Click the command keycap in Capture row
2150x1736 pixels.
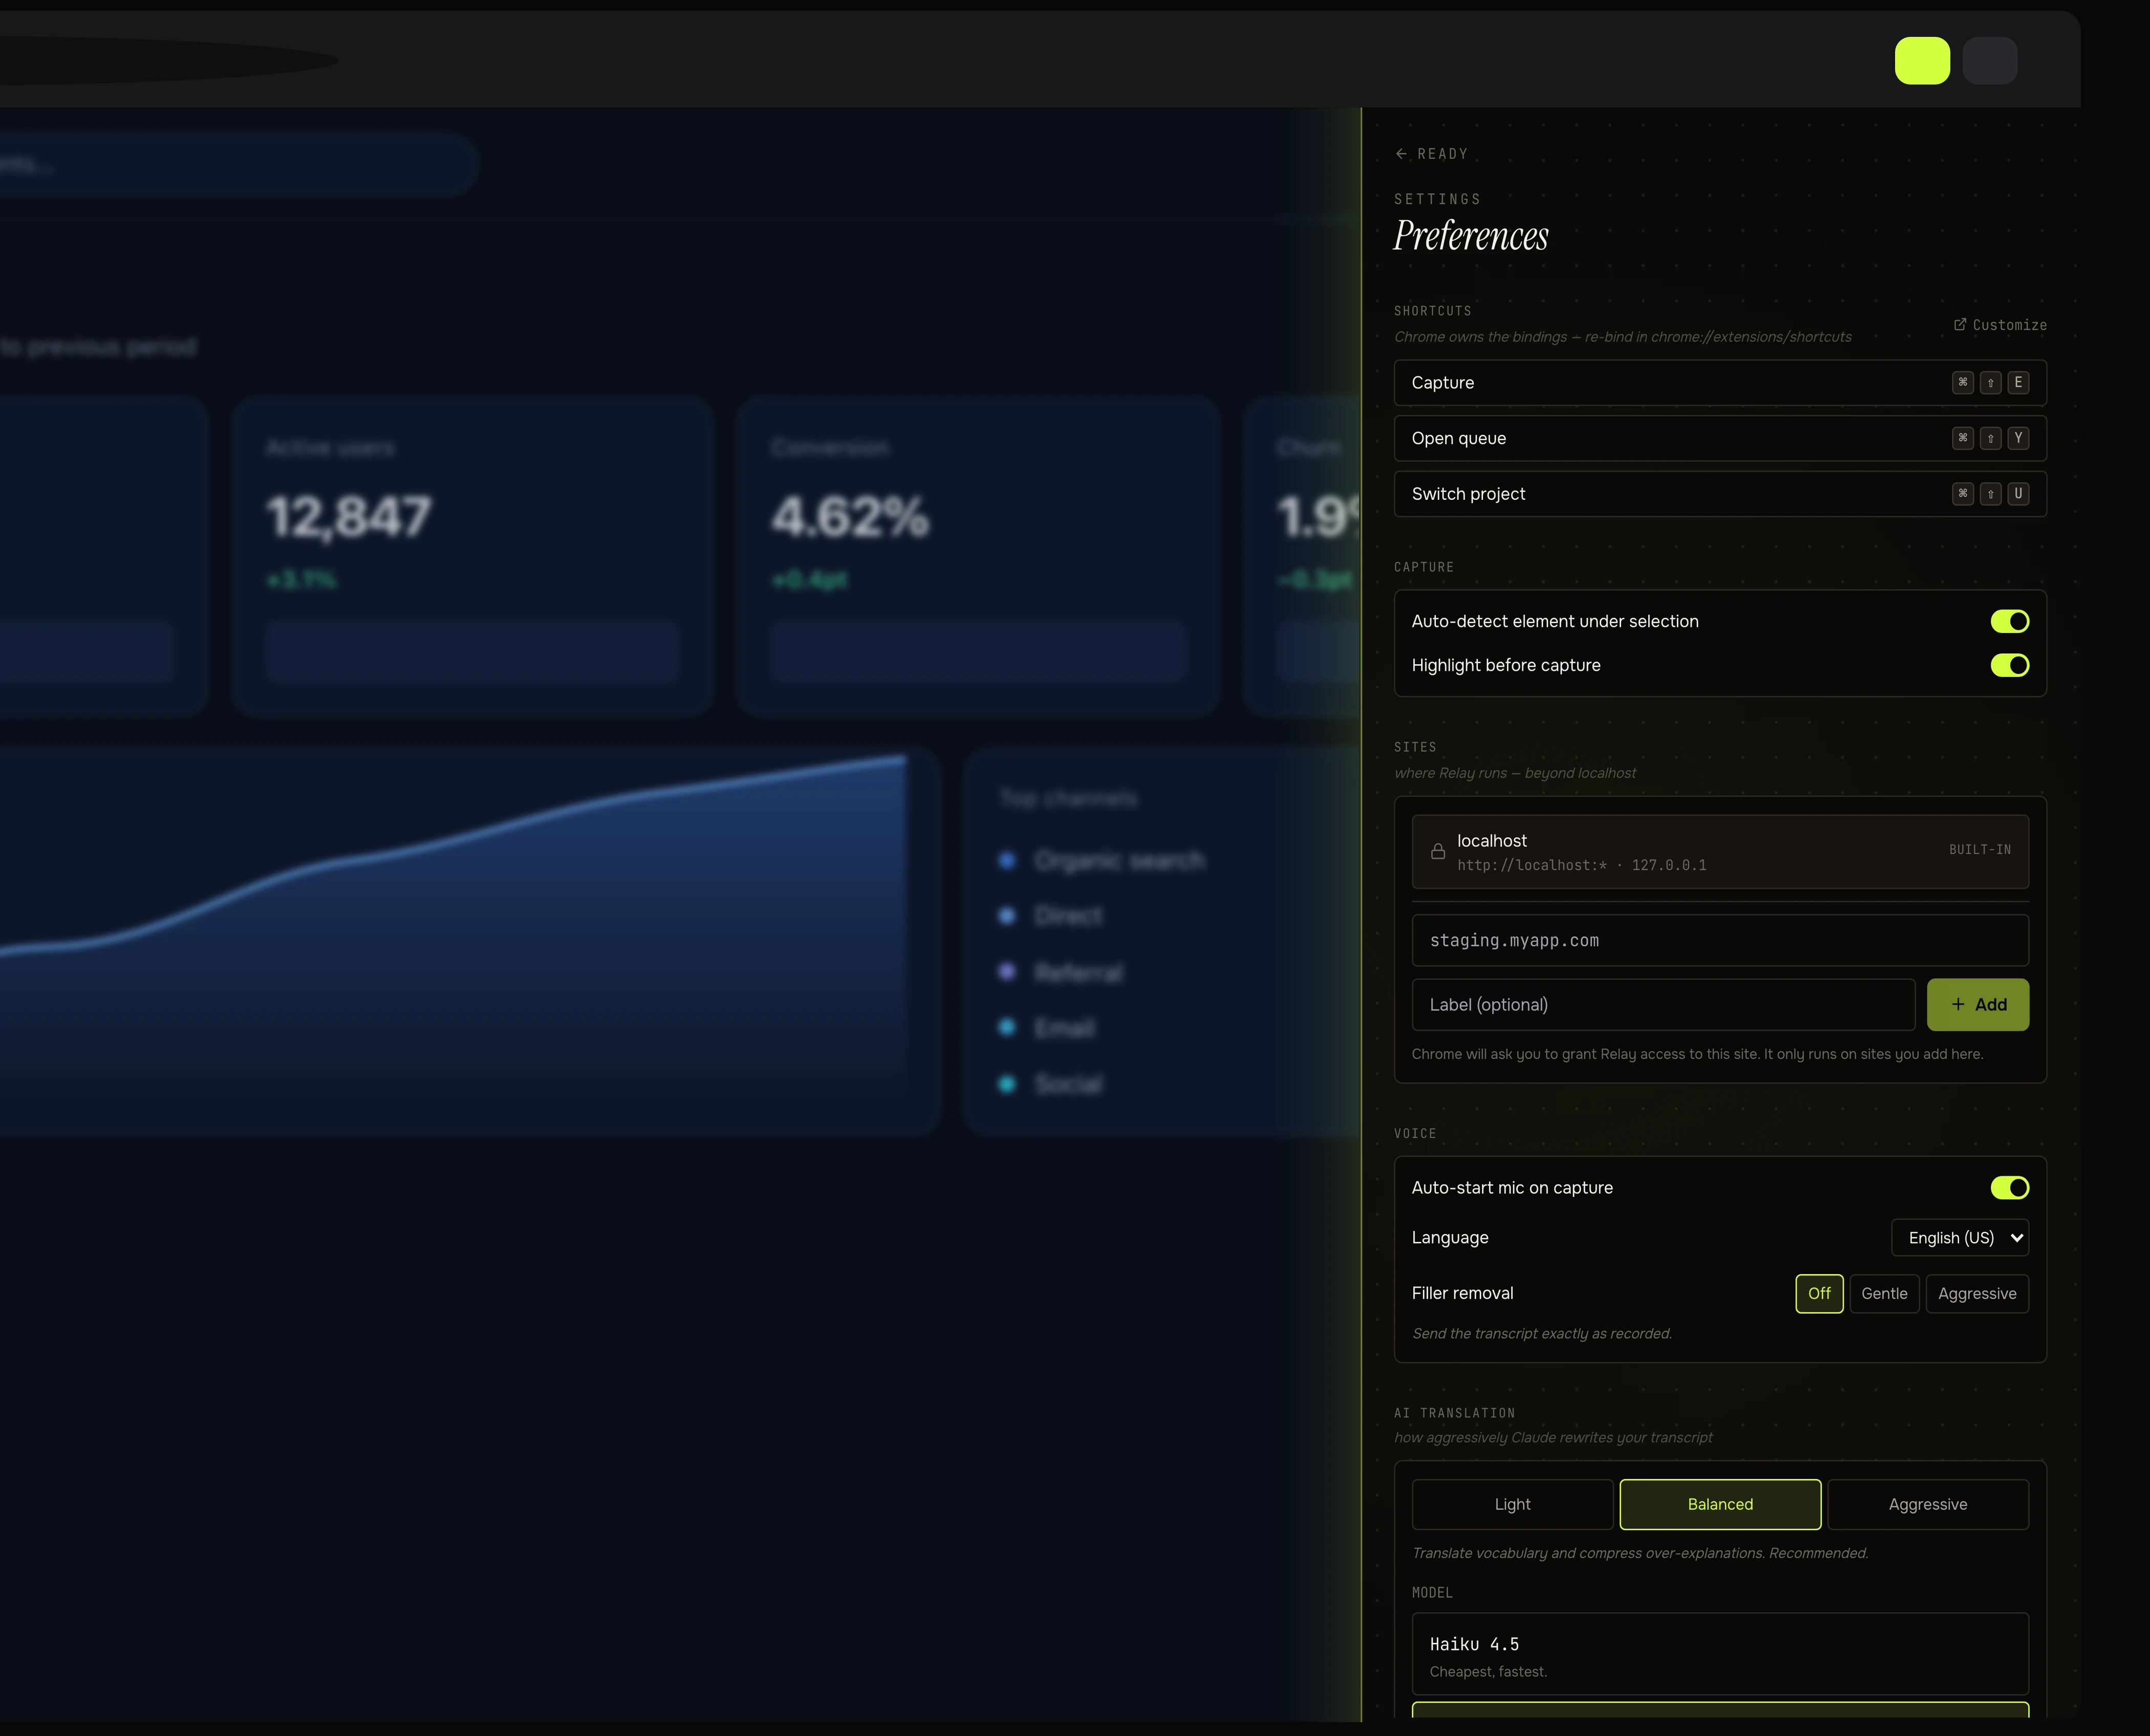[x=1963, y=383]
